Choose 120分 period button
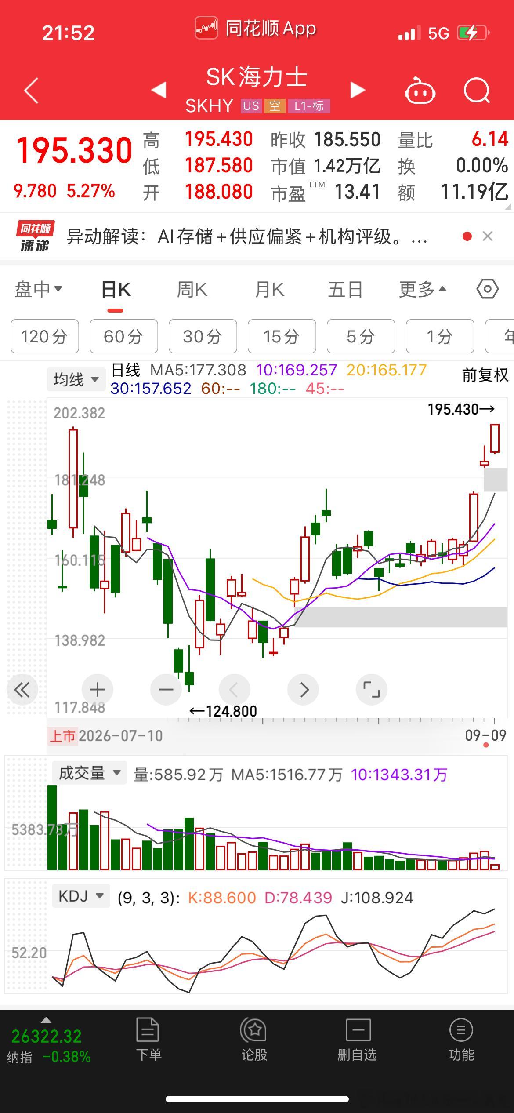 (45, 336)
